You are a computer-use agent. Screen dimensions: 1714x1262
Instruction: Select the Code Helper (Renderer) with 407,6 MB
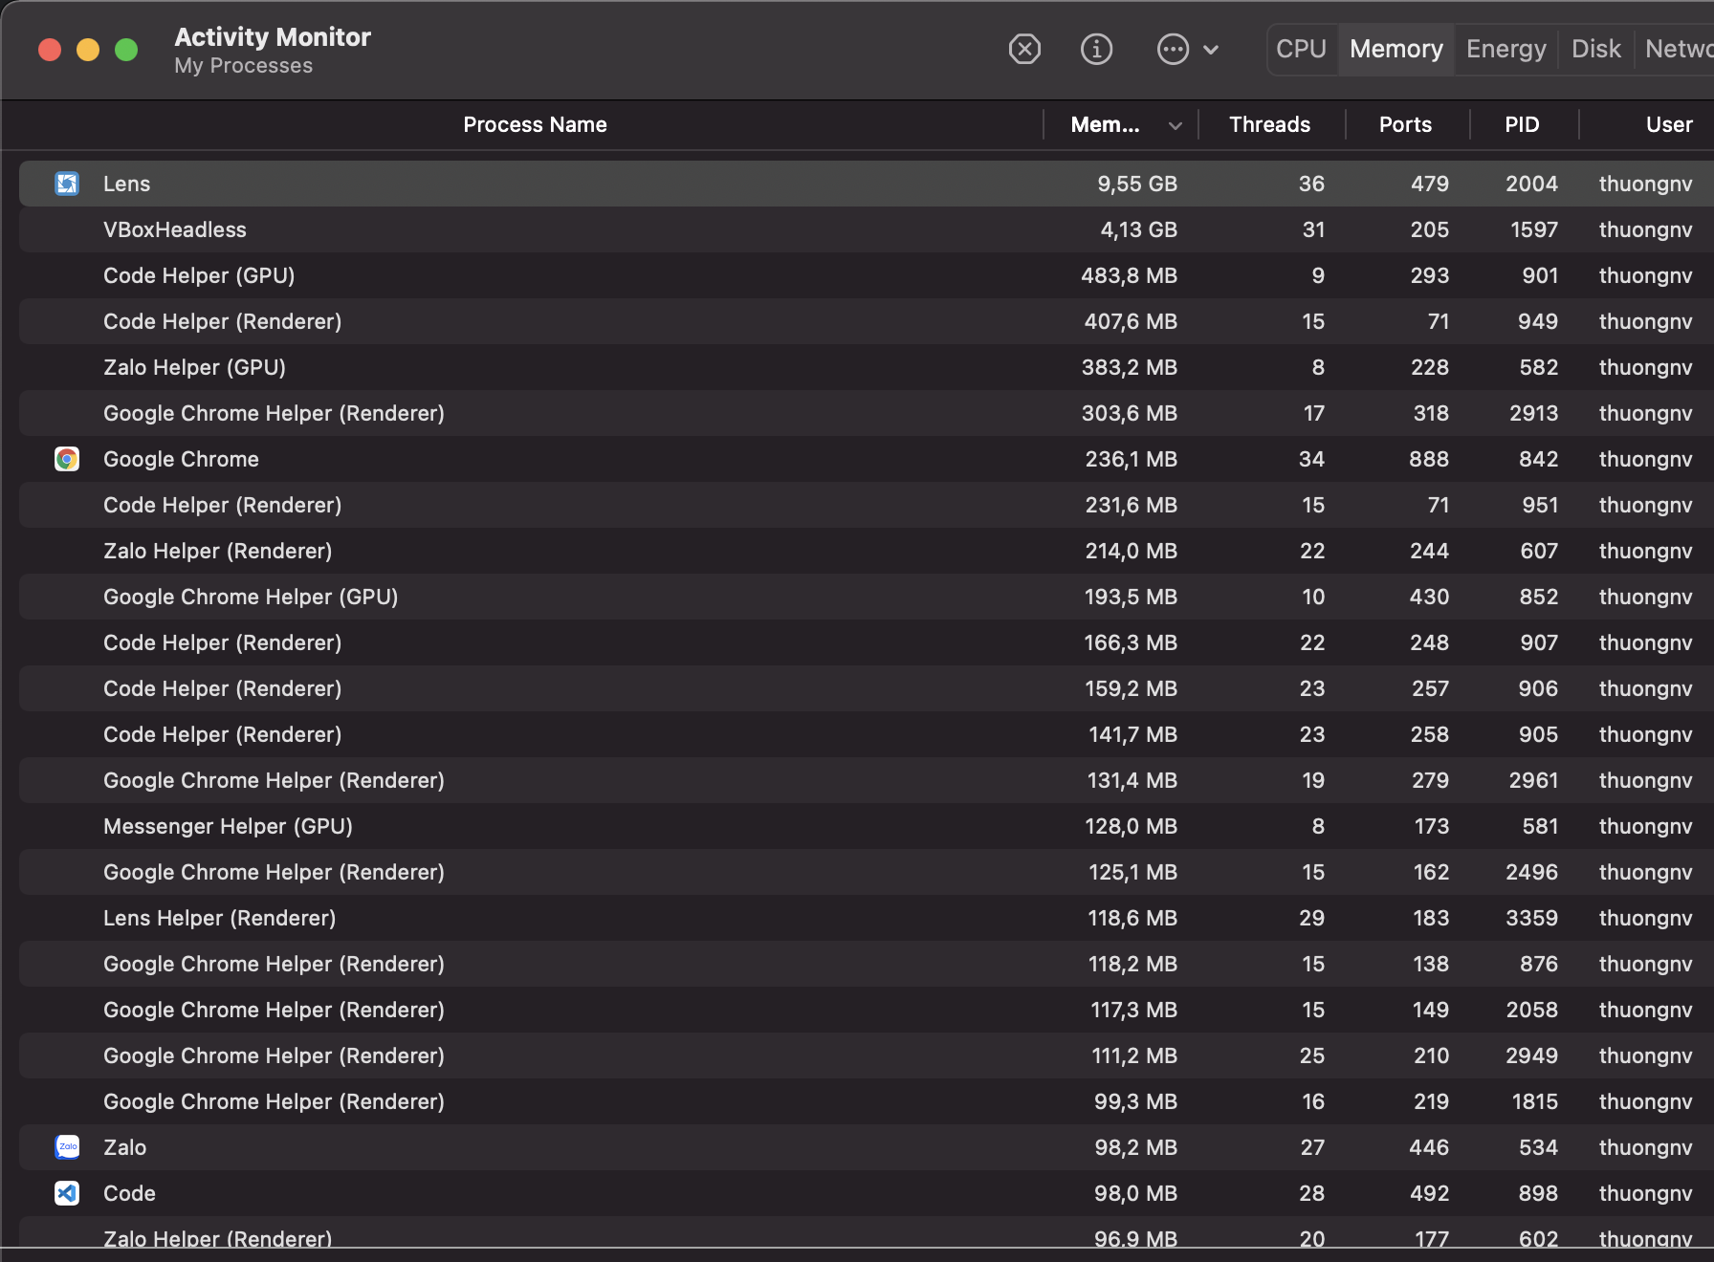click(866, 321)
